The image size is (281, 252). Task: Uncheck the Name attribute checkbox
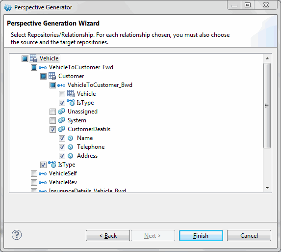coord(62,138)
